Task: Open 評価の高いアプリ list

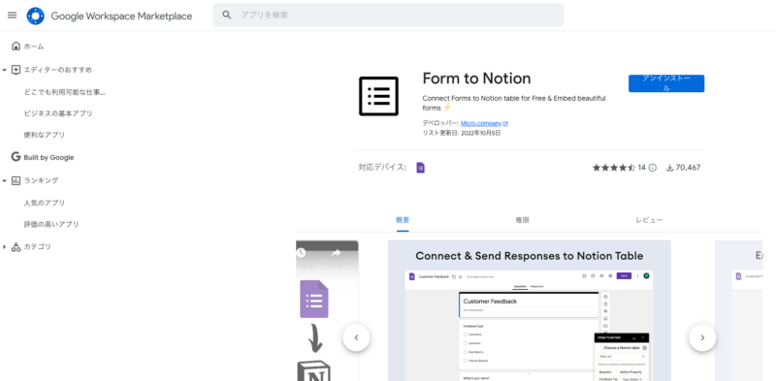Action: 51,224
